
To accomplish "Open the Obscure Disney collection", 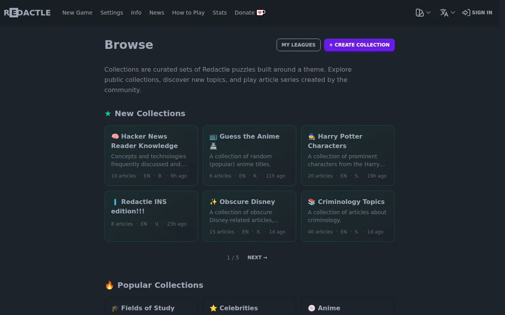I will click(249, 216).
